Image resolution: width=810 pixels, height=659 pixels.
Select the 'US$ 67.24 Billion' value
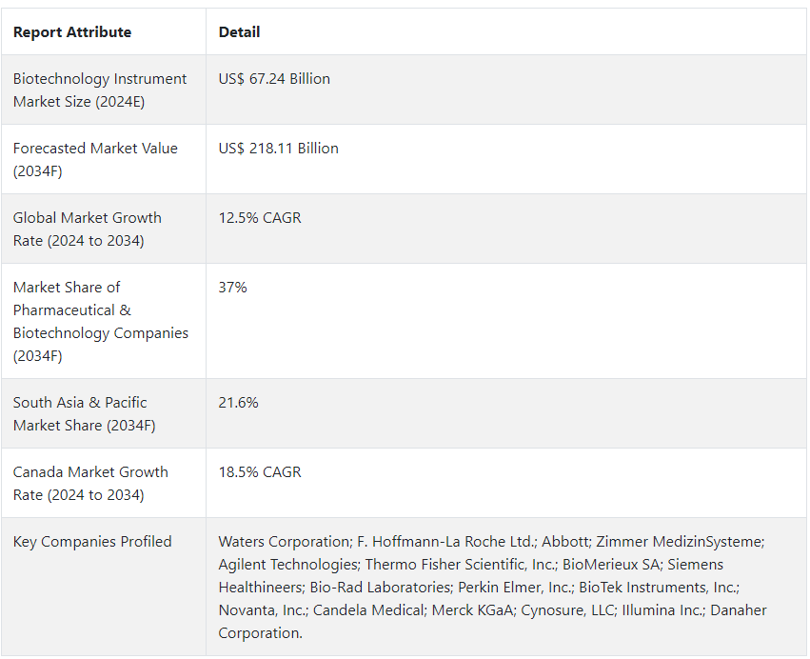pos(274,78)
